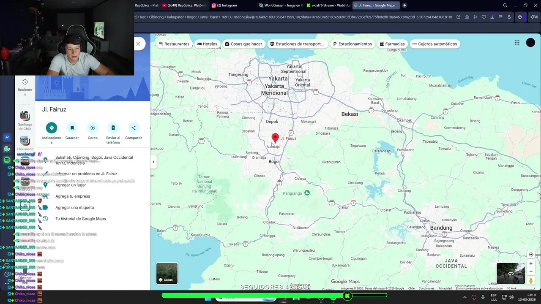The width and height of the screenshot is (541, 304).
Task: Click the Cerca nearby icon
Action: [93, 128]
